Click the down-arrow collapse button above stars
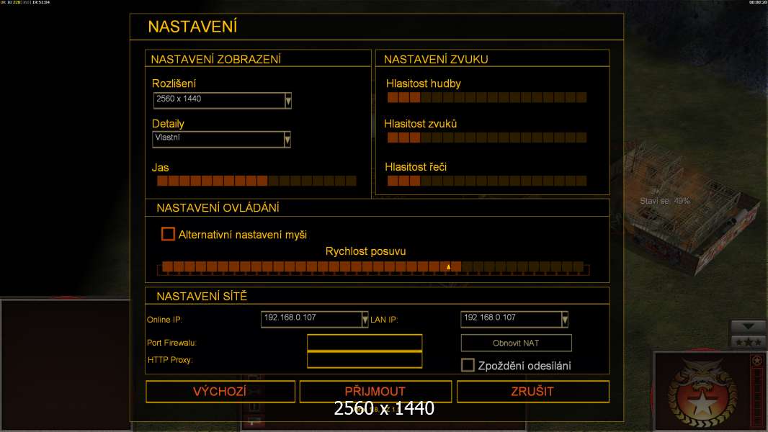This screenshot has width=768, height=432. tap(748, 327)
